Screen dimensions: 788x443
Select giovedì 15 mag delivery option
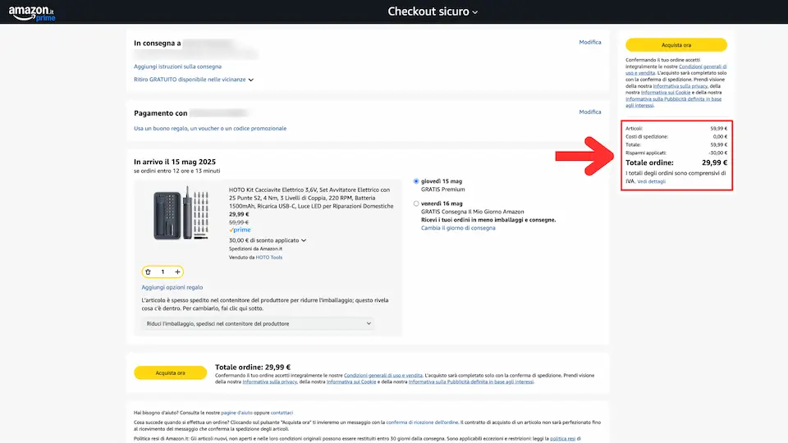tap(416, 181)
